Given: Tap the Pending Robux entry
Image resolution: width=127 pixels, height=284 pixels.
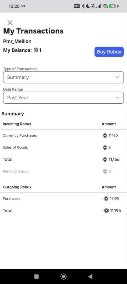Looking at the screenshot, I should 16,171.
